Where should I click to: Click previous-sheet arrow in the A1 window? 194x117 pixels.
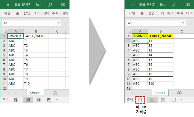point(8,93)
